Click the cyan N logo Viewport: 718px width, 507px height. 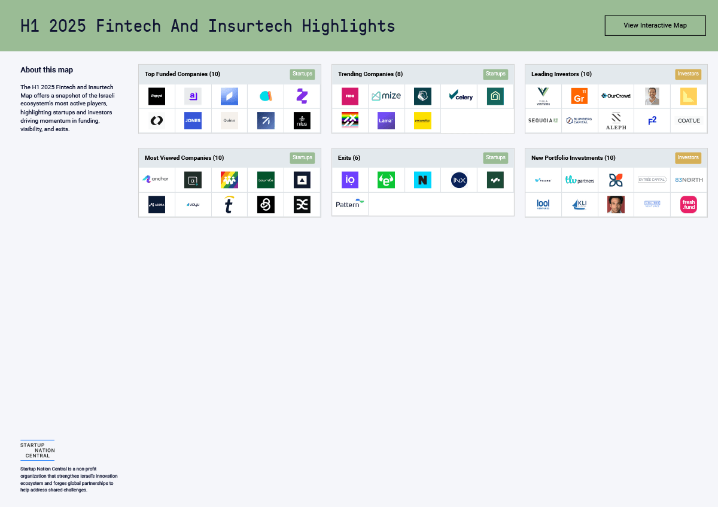click(x=422, y=180)
